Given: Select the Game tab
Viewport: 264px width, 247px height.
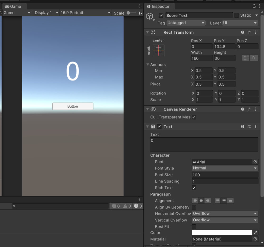Looking at the screenshot, I should pyautogui.click(x=13, y=6).
